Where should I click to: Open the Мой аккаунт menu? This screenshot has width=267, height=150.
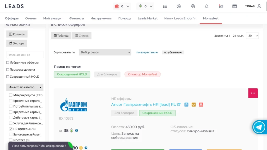[53, 18]
